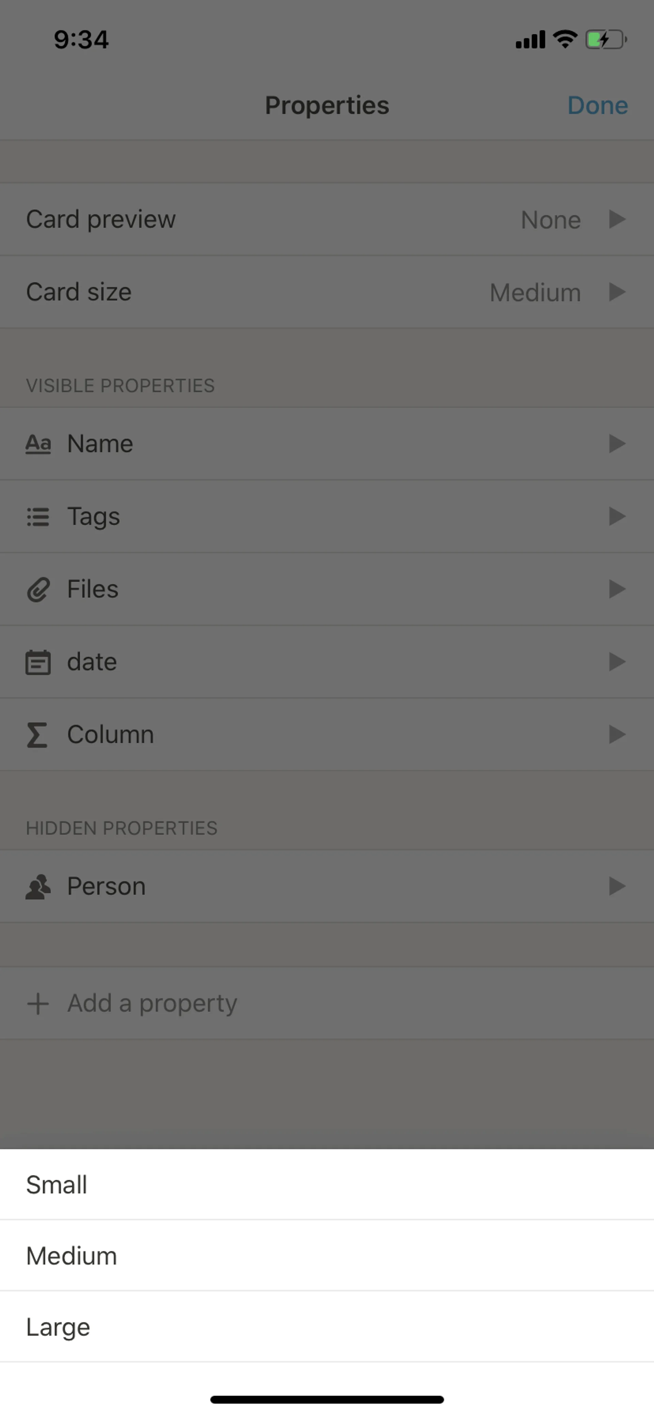
Task: Expand the hidden Person property arrow
Action: [x=617, y=887]
